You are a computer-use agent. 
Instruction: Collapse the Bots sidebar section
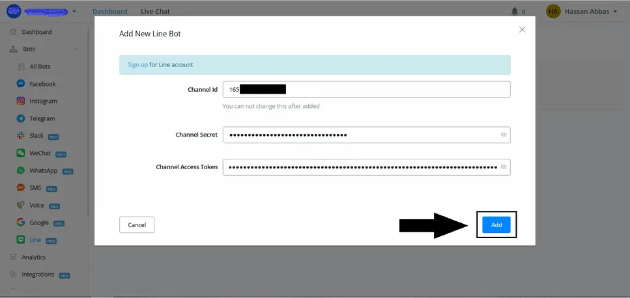(x=77, y=49)
